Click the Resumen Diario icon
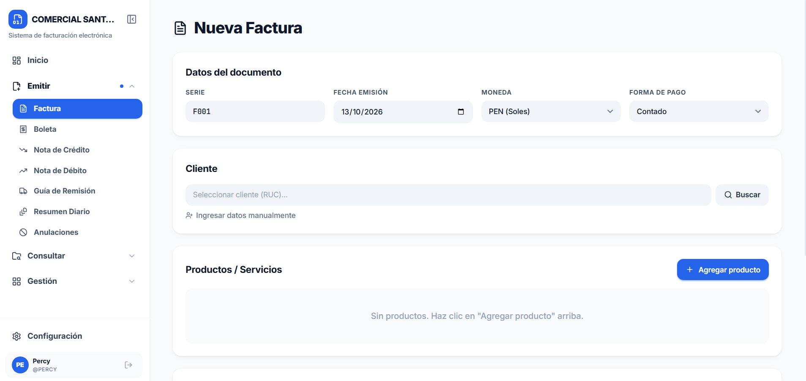Viewport: 806px width, 381px height. [23, 212]
